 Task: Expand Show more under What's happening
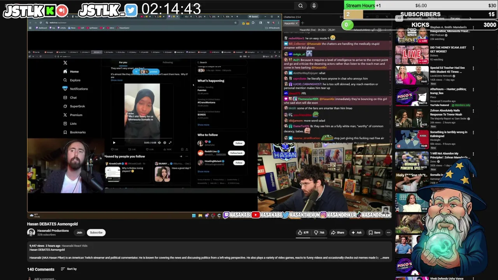pyautogui.click(x=203, y=125)
